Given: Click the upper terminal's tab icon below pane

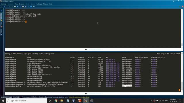Looking at the screenshot, I should (x=86, y=49).
